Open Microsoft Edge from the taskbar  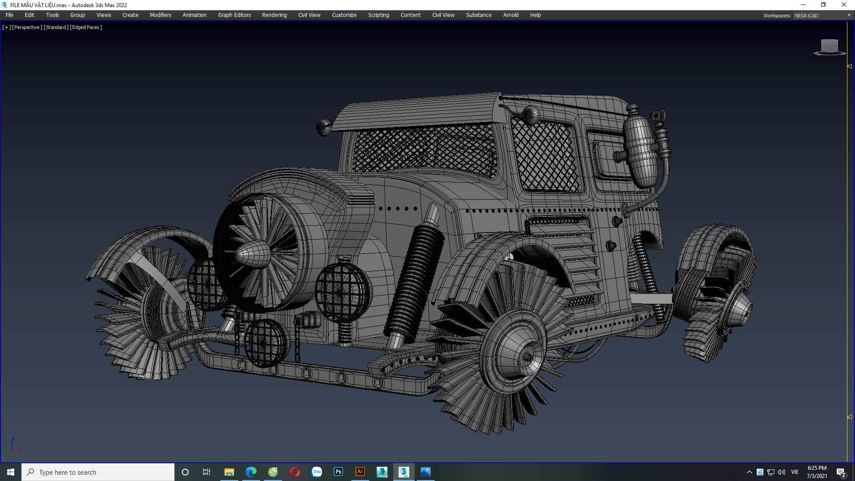[251, 472]
